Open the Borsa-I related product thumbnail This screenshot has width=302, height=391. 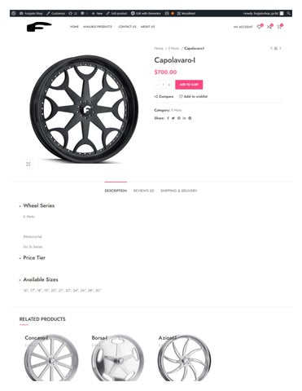[117, 357]
